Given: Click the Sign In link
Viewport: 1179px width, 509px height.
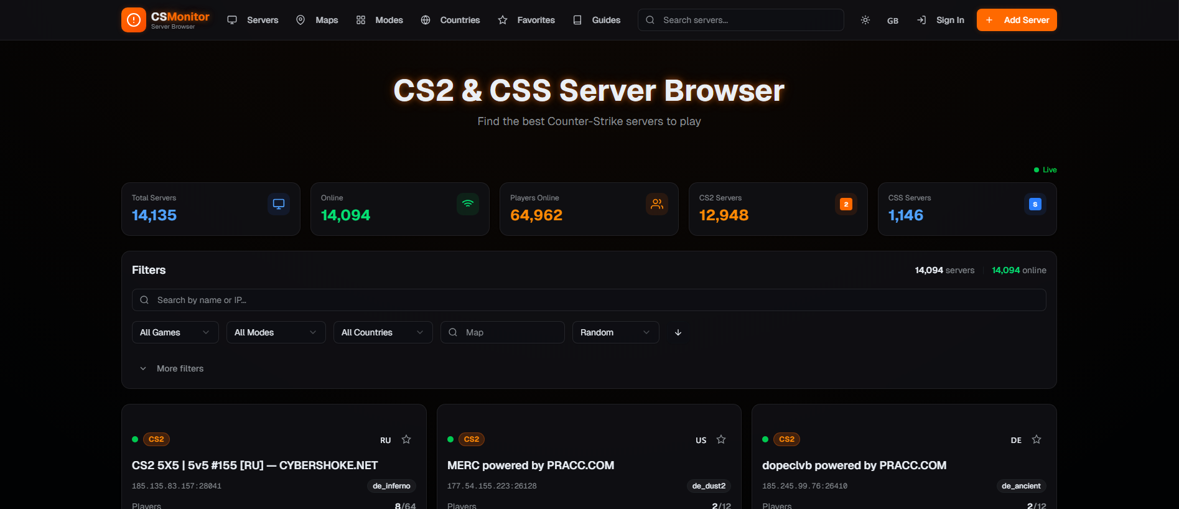Looking at the screenshot, I should (941, 20).
